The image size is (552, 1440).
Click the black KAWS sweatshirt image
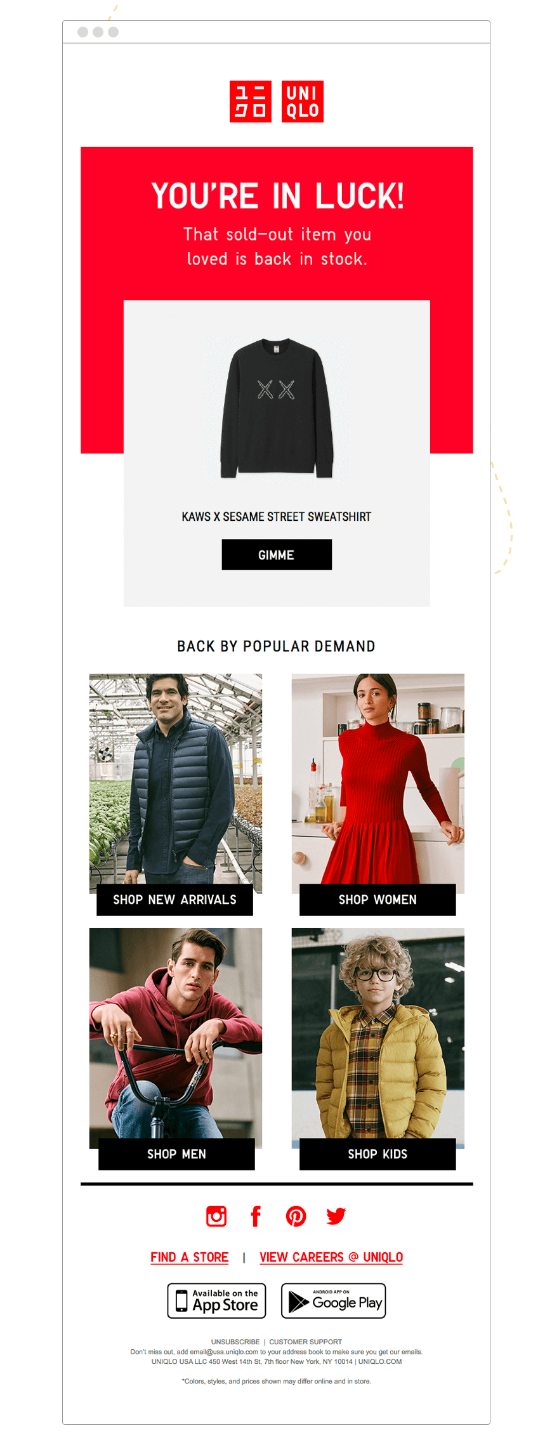coord(277,408)
